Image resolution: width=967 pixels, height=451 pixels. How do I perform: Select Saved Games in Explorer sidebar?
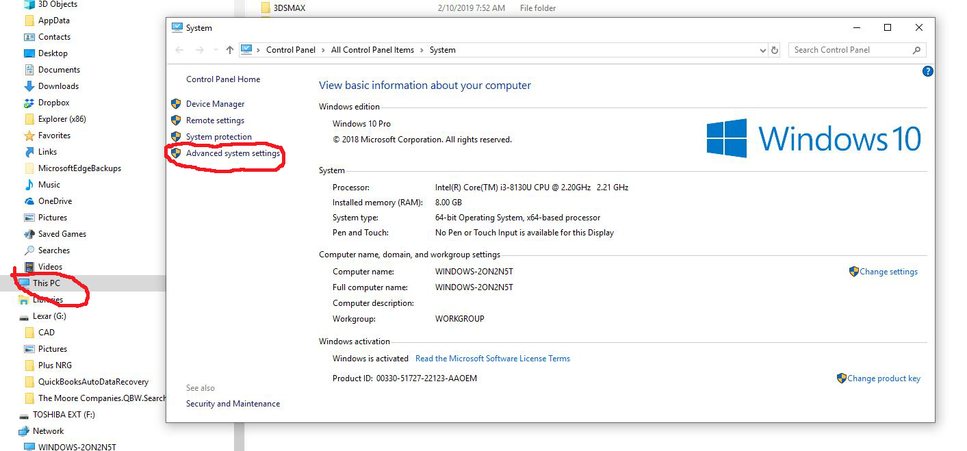[62, 234]
